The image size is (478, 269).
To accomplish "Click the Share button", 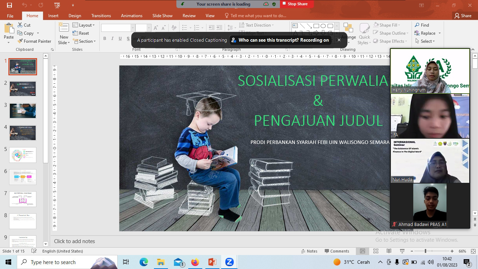I will [463, 16].
